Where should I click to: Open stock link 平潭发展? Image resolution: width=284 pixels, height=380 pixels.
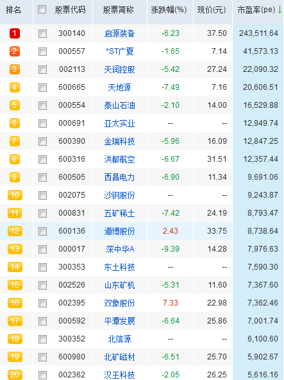pyautogui.click(x=119, y=321)
